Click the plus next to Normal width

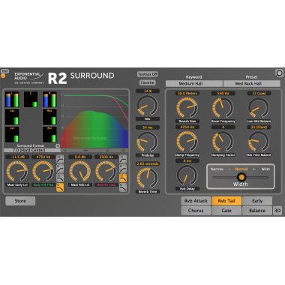pyautogui.click(x=253, y=169)
